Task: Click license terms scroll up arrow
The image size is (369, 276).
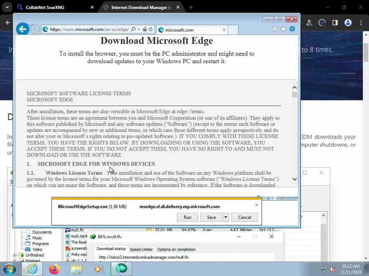Action: [294, 88]
